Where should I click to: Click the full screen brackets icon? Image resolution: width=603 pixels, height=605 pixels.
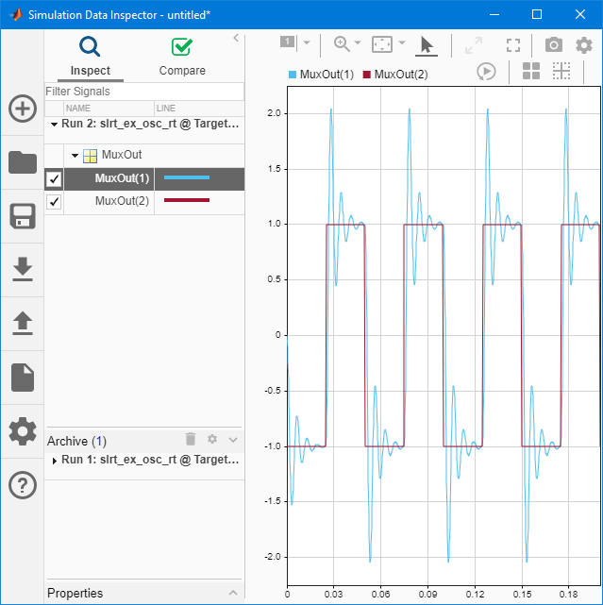[x=513, y=45]
